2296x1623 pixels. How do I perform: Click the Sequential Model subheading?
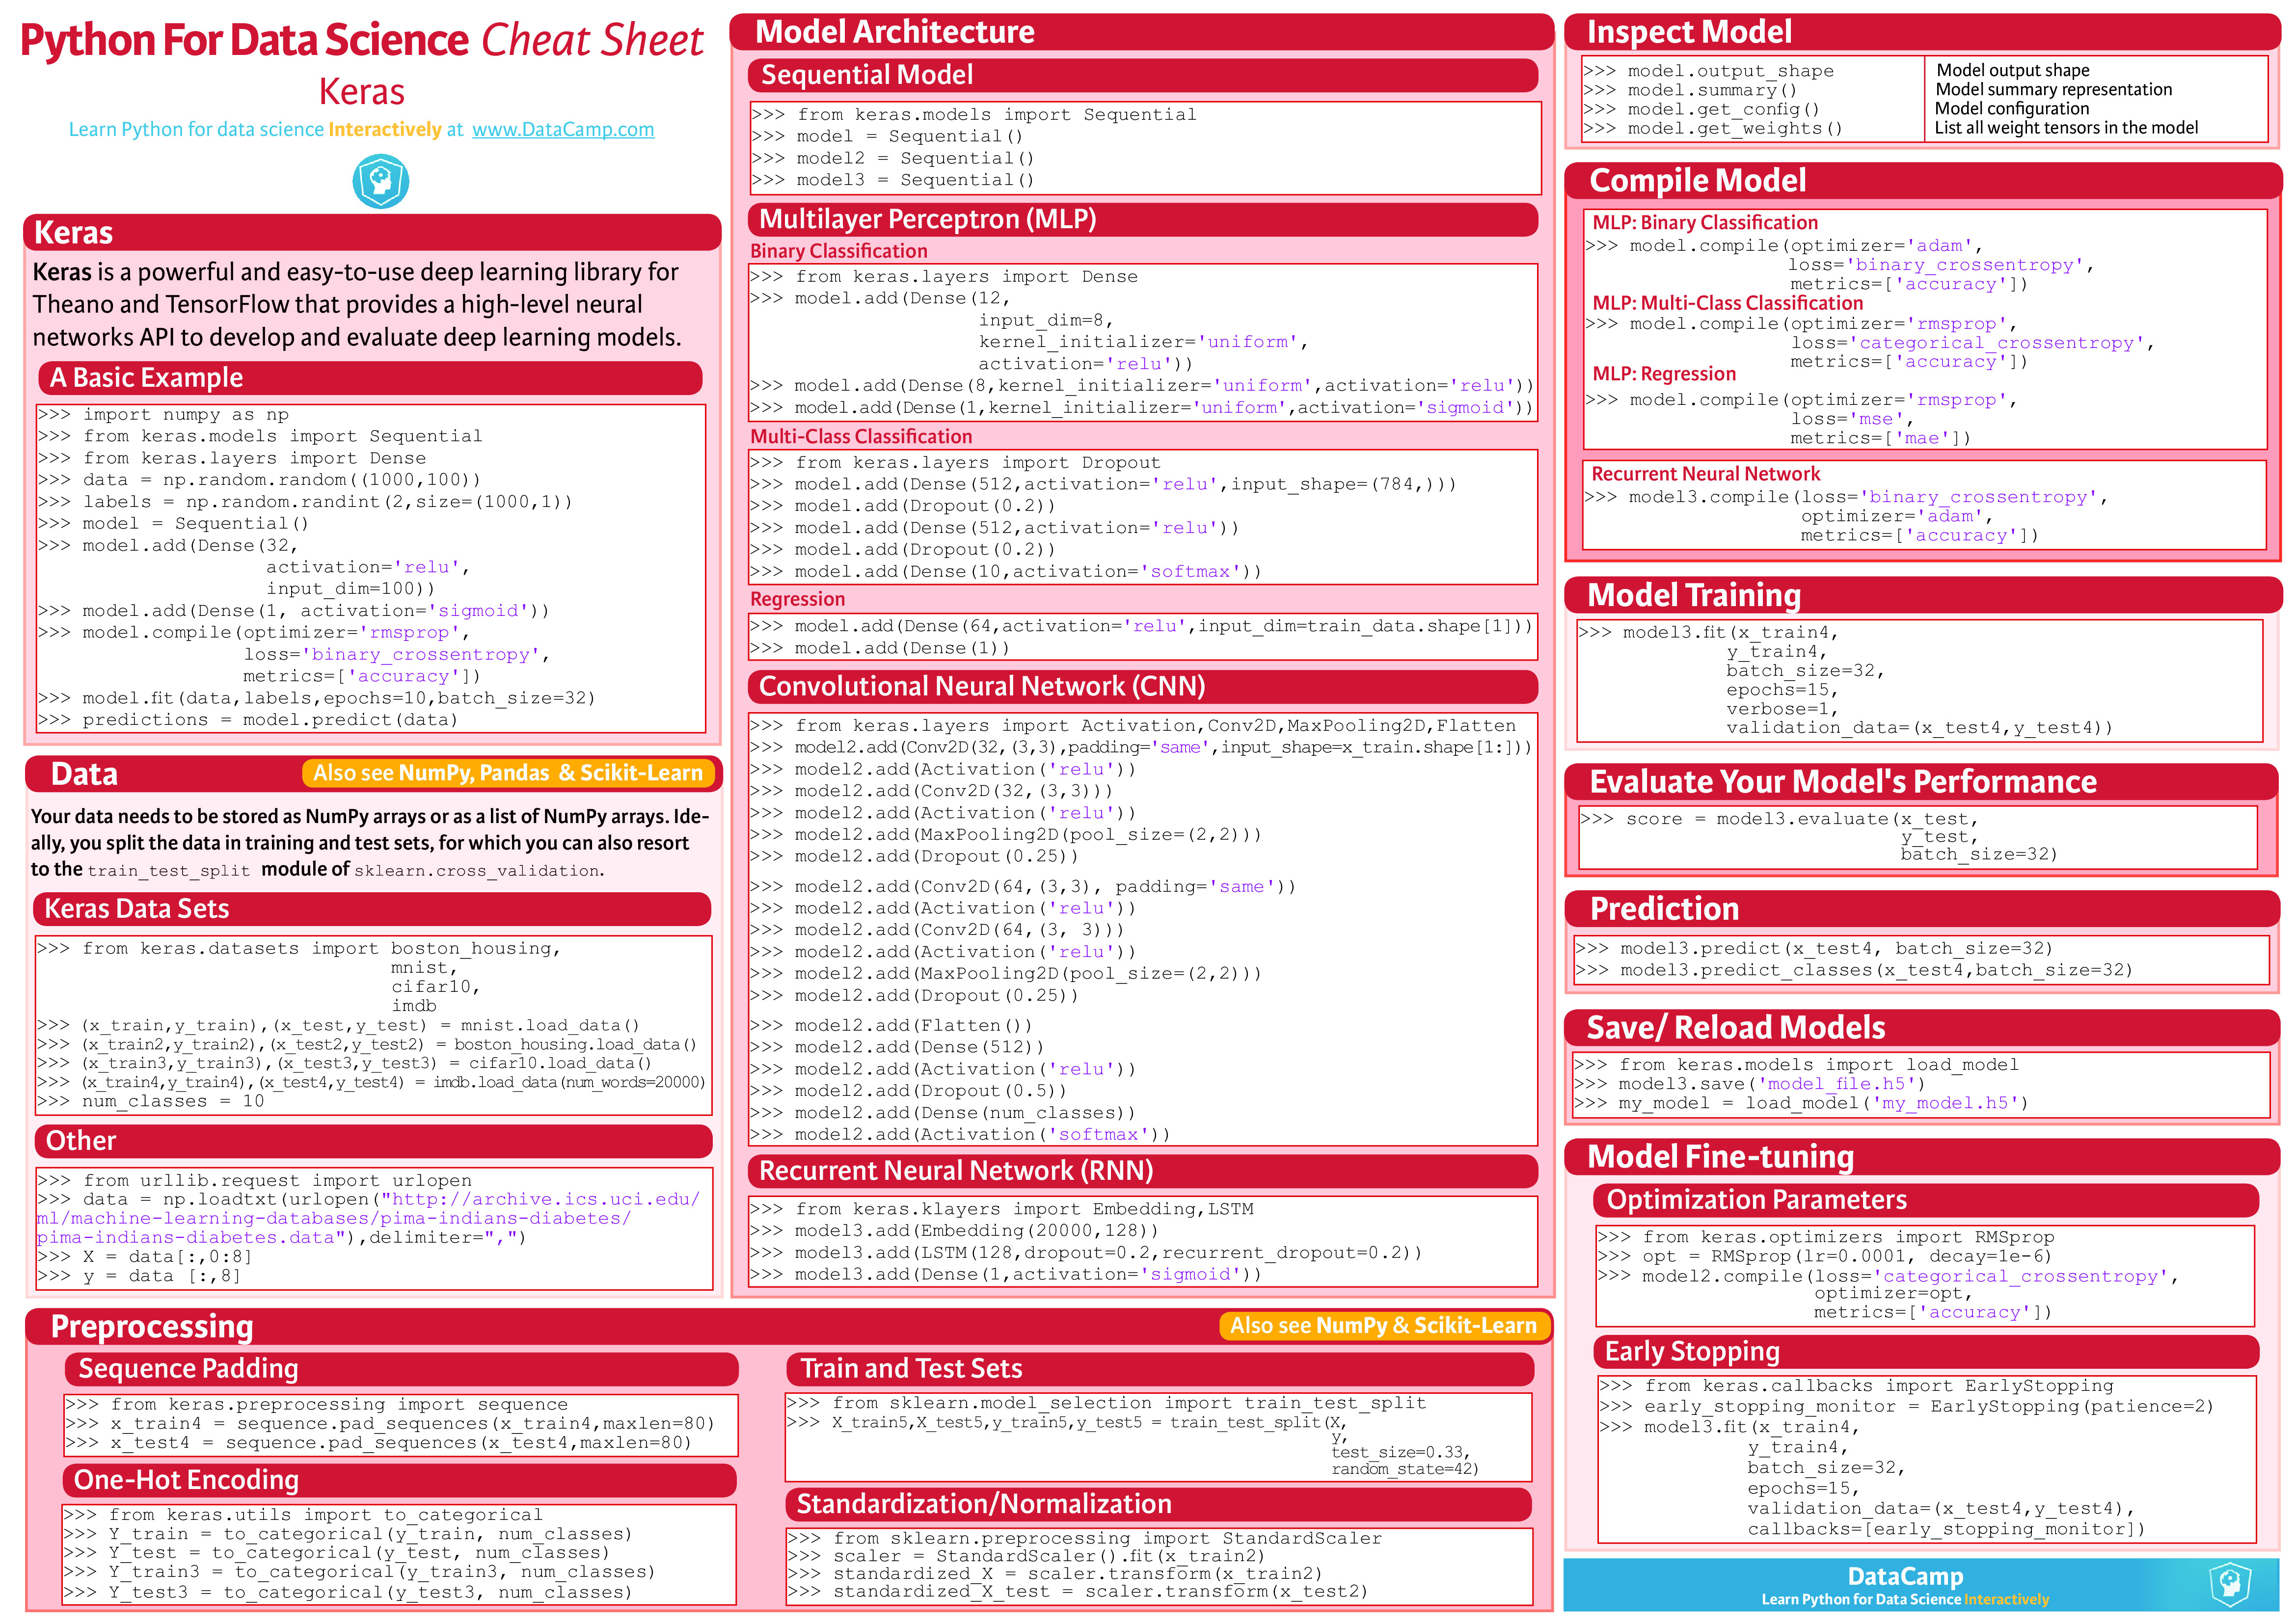coord(866,75)
